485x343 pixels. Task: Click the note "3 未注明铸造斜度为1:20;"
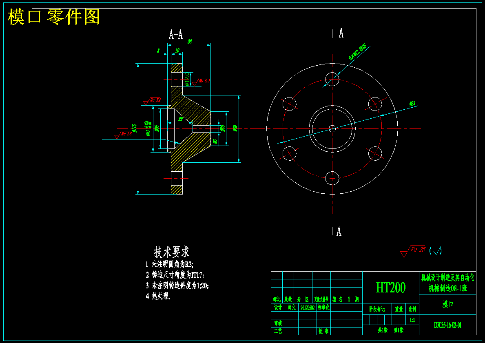click(x=177, y=285)
